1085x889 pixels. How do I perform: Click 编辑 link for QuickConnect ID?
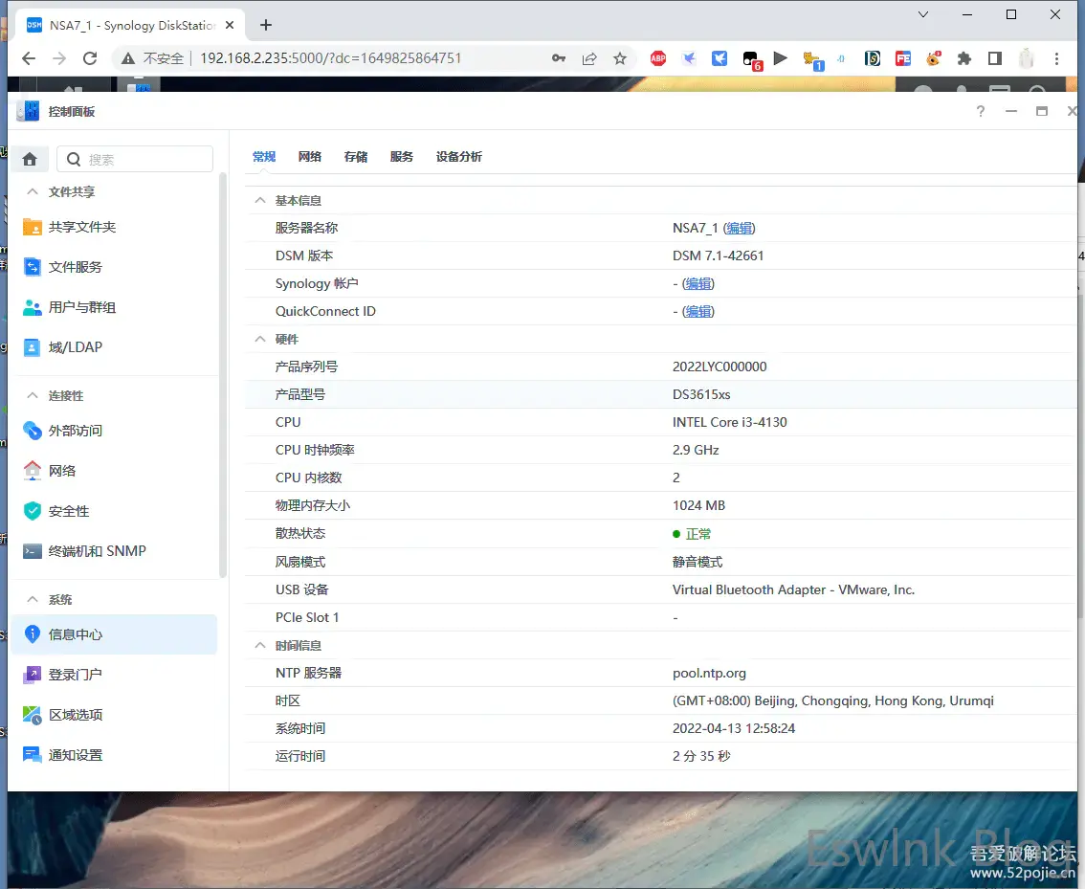pyautogui.click(x=698, y=312)
